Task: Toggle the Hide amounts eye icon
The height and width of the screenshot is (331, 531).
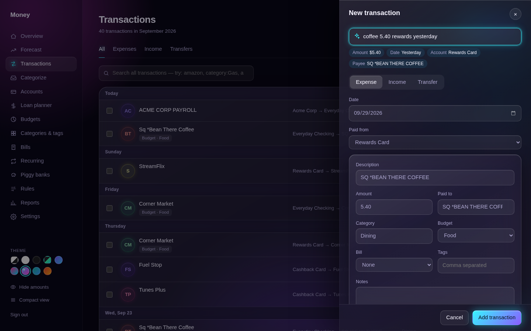Action: point(13,287)
